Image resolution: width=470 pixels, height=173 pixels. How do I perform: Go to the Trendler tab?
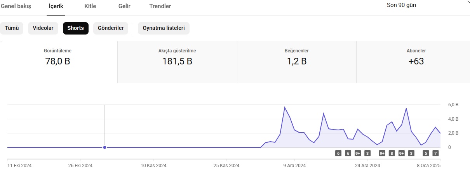[x=160, y=6]
